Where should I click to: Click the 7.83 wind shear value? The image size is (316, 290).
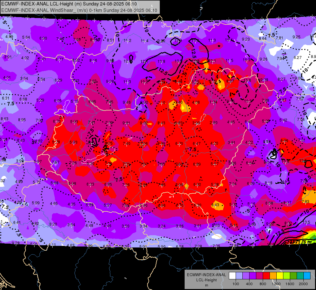click(x=305, y=201)
